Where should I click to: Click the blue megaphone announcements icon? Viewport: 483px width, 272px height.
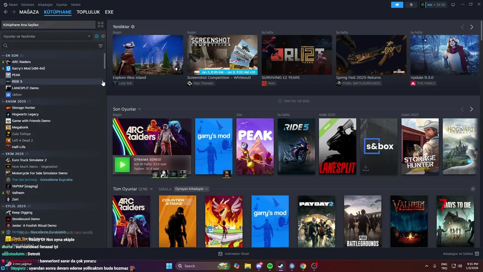(x=397, y=5)
